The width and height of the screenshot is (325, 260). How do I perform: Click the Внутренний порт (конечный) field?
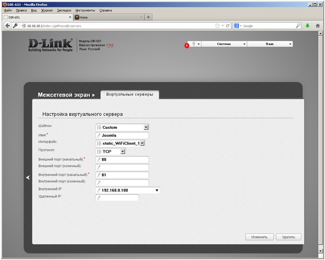coord(122,183)
